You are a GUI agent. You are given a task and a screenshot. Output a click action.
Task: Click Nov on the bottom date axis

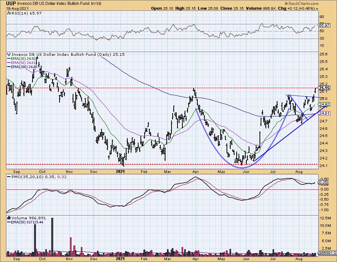pos(69,259)
